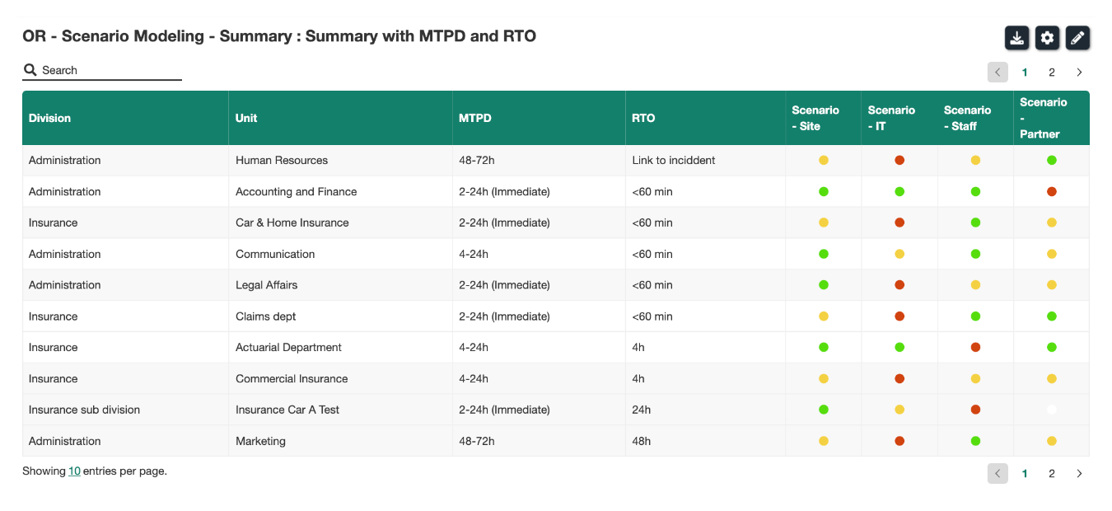Screen dimensions: 1112x511
Task: Click Communication Scenario - IT yellow dot
Action: coord(899,254)
